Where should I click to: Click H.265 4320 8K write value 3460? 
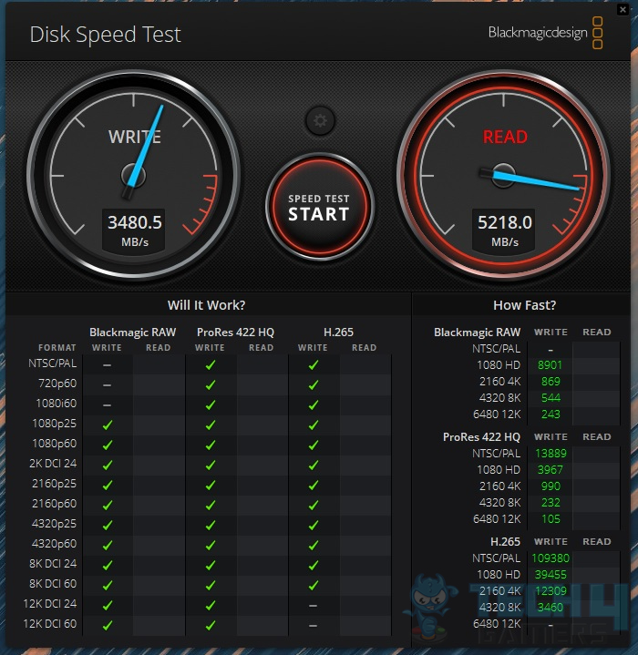point(551,607)
